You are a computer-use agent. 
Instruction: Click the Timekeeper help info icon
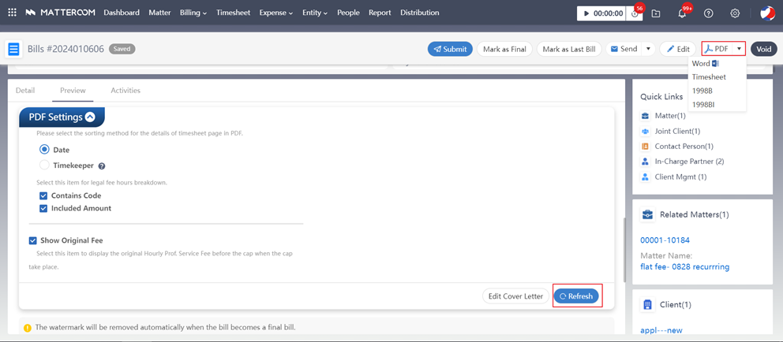coord(102,166)
